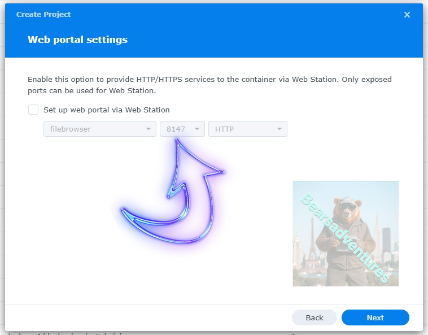Click the arrow on the filebrowser combo box

[x=149, y=129]
